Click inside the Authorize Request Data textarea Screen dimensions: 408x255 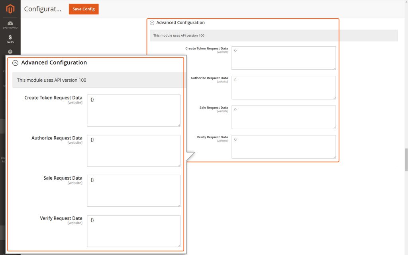pos(133,151)
